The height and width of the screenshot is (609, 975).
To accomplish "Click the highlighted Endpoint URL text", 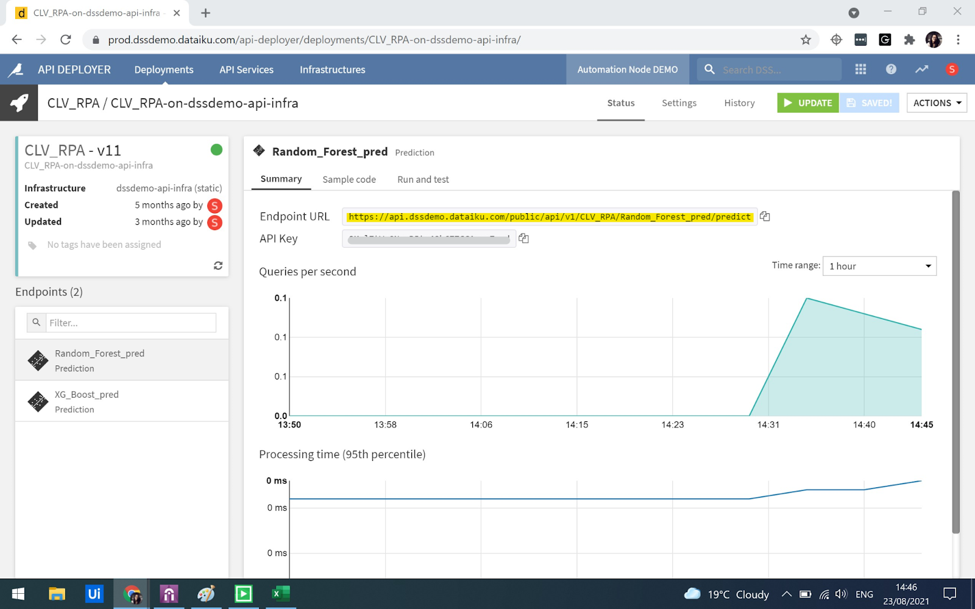I will click(x=550, y=217).
